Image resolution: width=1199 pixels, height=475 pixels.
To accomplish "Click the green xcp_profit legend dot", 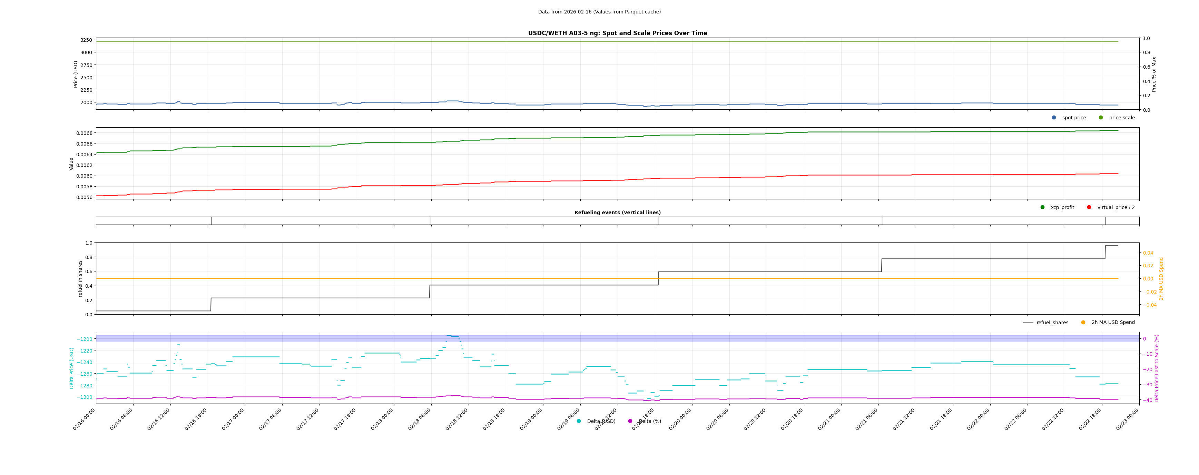I will (x=1043, y=208).
